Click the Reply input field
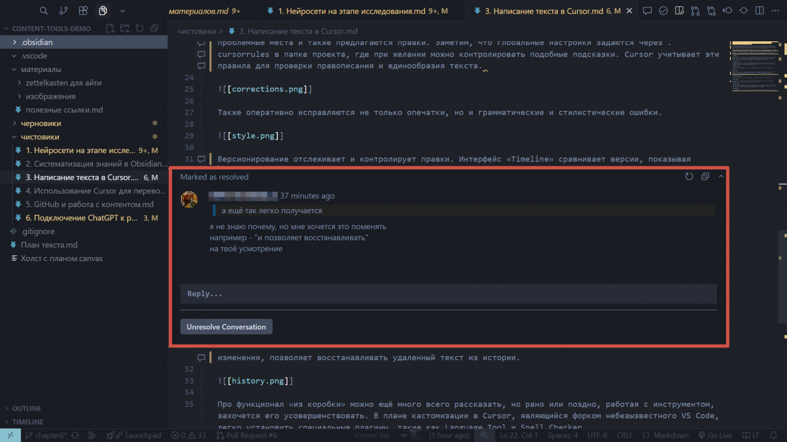This screenshot has width=787, height=442. pos(448,294)
